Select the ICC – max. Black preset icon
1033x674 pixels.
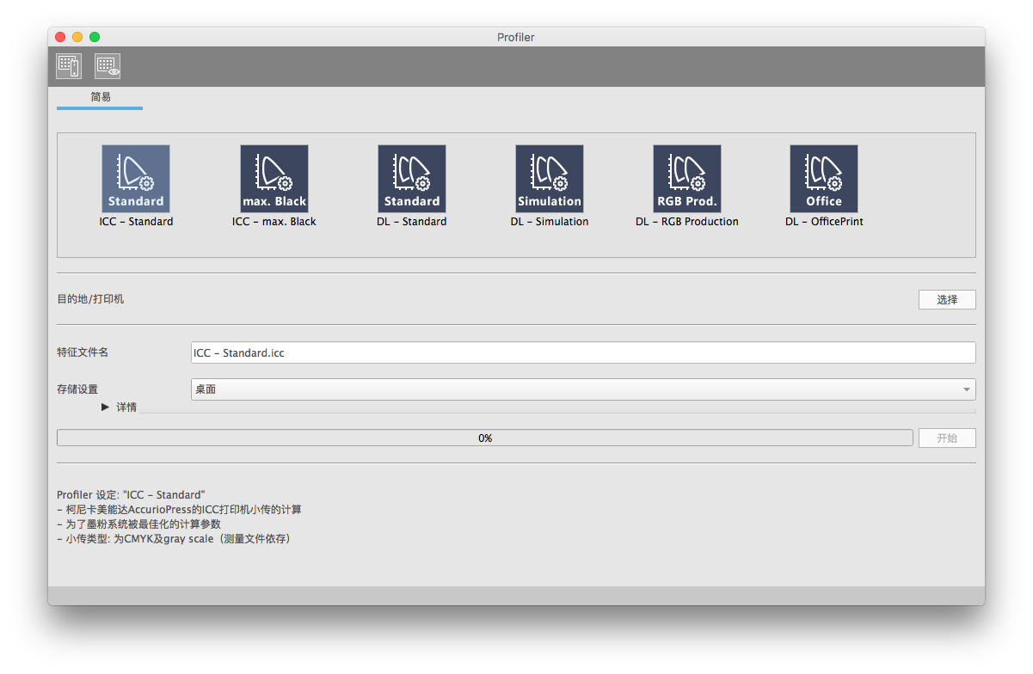[x=274, y=179]
